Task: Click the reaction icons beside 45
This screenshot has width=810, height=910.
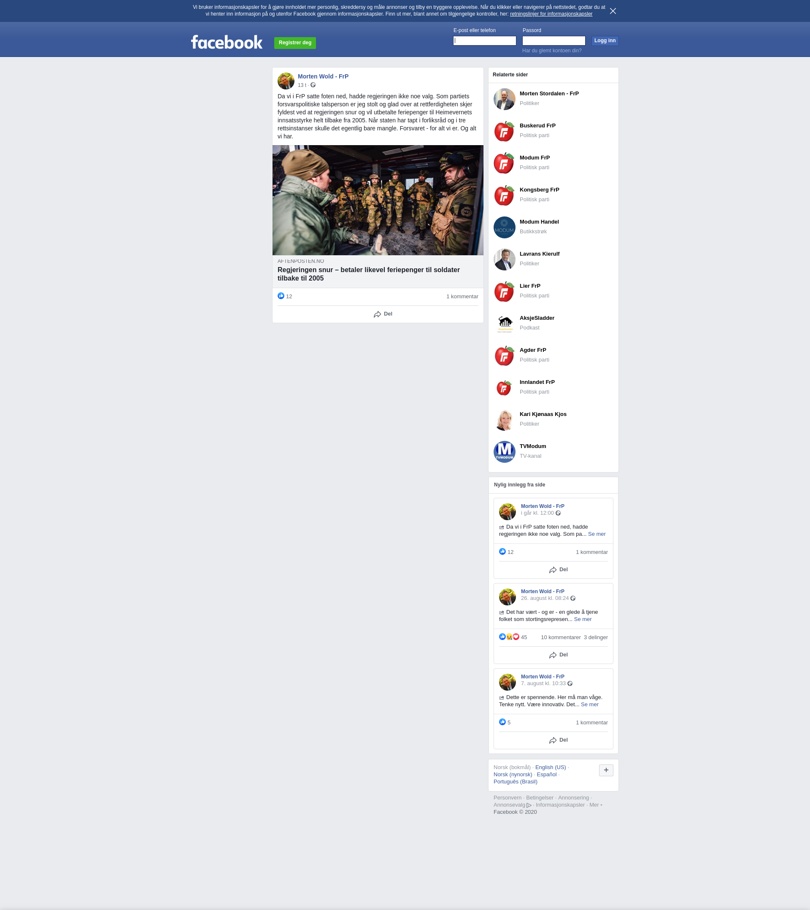Action: point(509,637)
